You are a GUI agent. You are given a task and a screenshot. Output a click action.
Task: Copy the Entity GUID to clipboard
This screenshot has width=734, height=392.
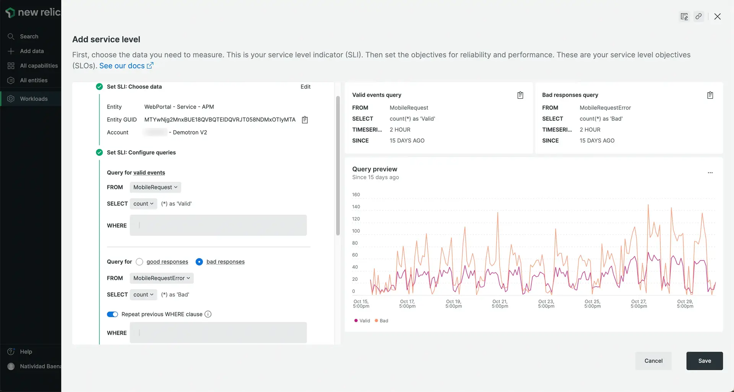tap(305, 120)
